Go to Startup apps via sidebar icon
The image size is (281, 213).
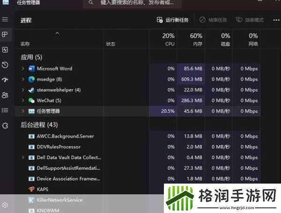pos(5,80)
